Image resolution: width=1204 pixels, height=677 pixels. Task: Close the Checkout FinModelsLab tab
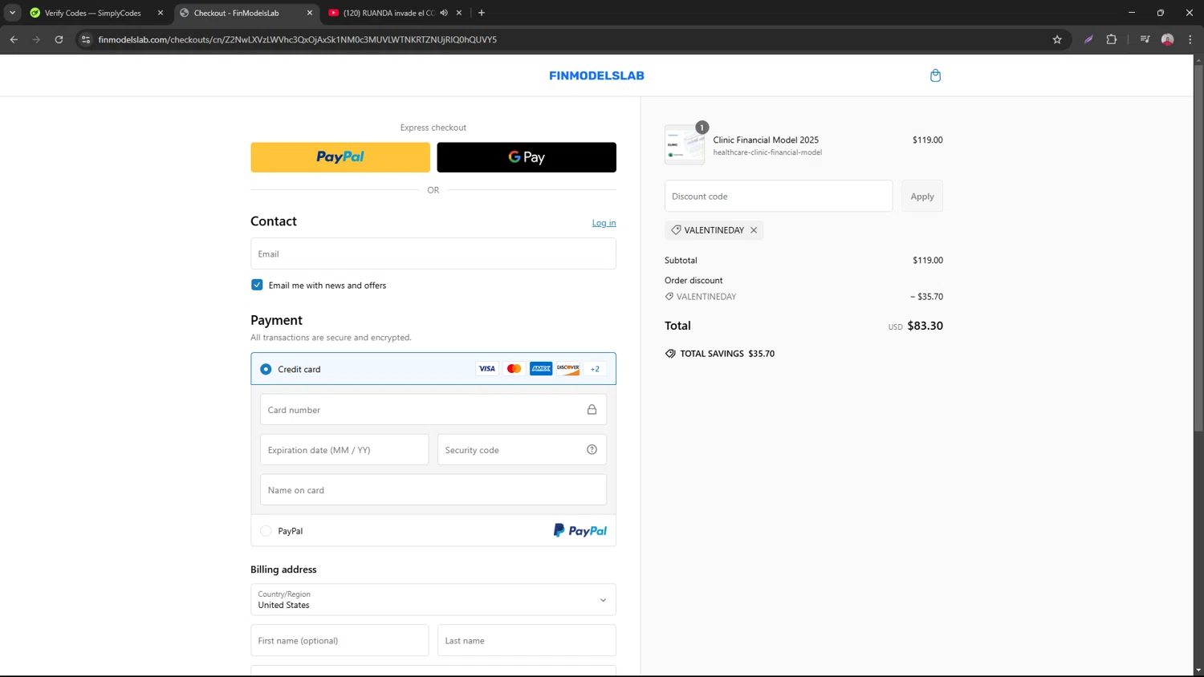pyautogui.click(x=310, y=13)
